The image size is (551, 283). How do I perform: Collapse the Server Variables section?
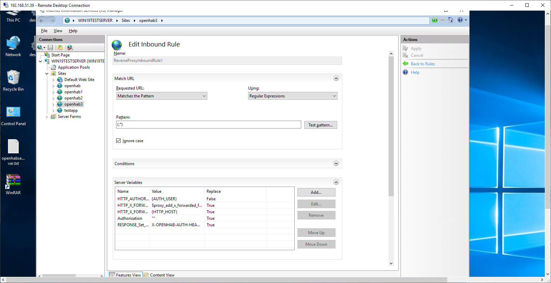click(336, 182)
